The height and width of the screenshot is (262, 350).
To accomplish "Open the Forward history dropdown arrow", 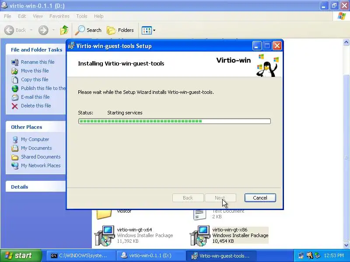I will [53, 30].
